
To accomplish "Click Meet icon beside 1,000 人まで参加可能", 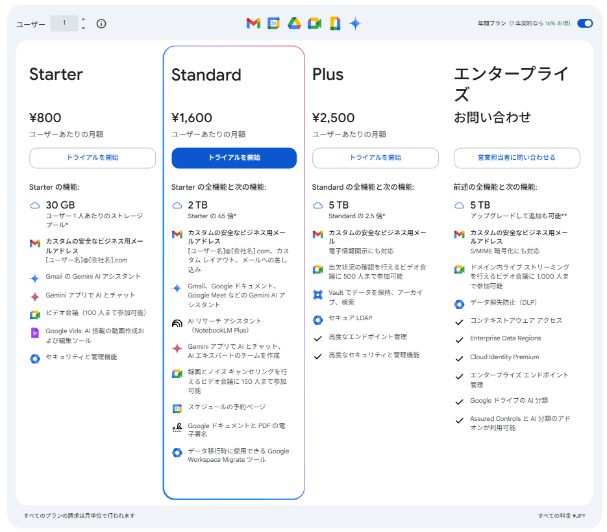I will coord(459,270).
